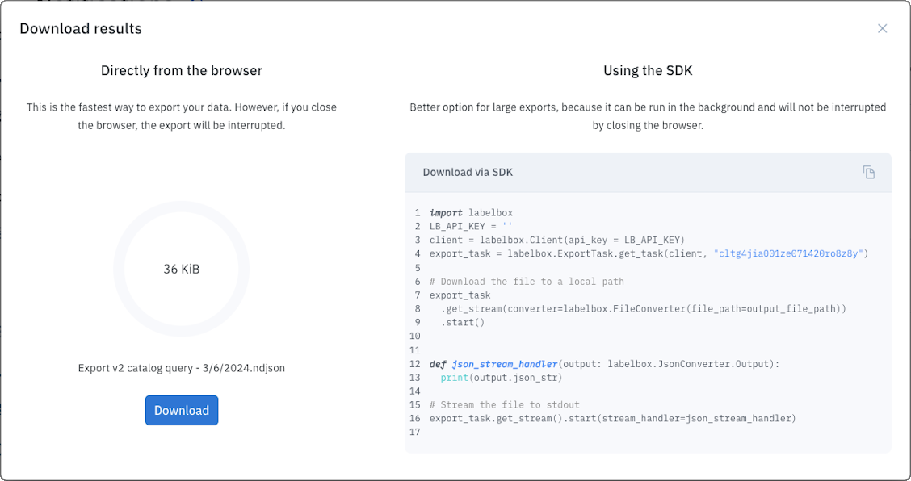Click the blue Download button
The image size is (911, 481).
181,410
